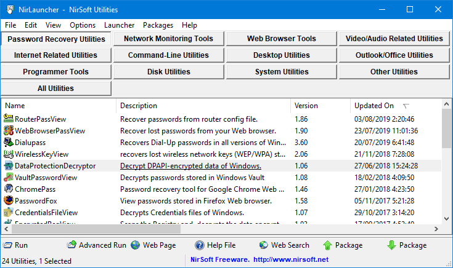Click the green up-arrow Package icon

[327, 245]
